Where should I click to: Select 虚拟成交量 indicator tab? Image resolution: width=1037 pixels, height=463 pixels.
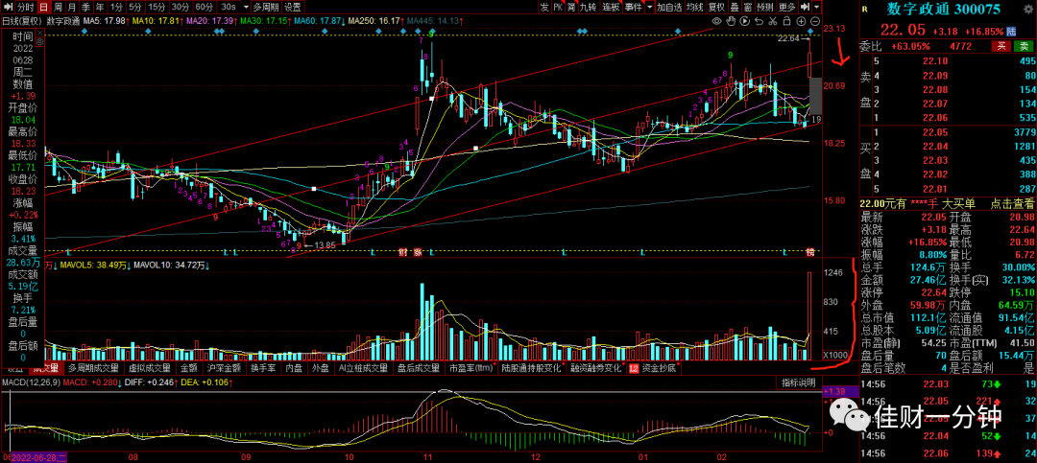pos(149,367)
